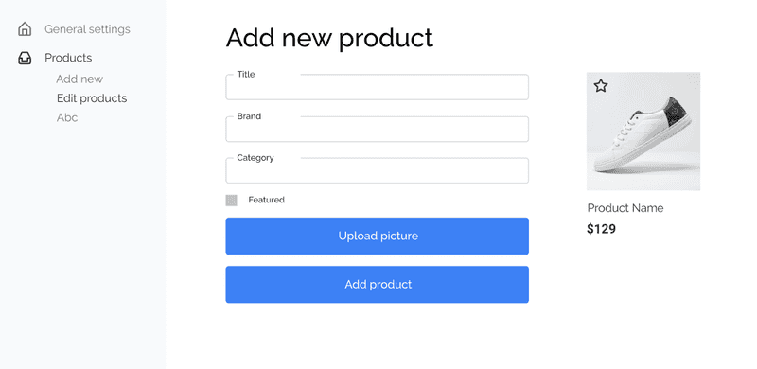Click into the Category input field

[x=377, y=170]
